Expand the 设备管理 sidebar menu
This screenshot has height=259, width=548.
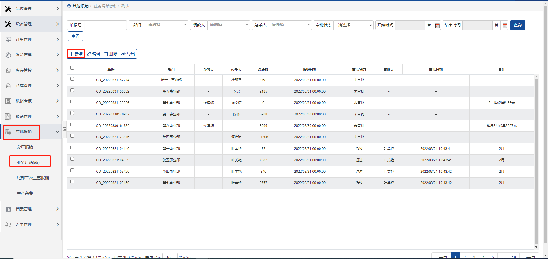click(31, 24)
